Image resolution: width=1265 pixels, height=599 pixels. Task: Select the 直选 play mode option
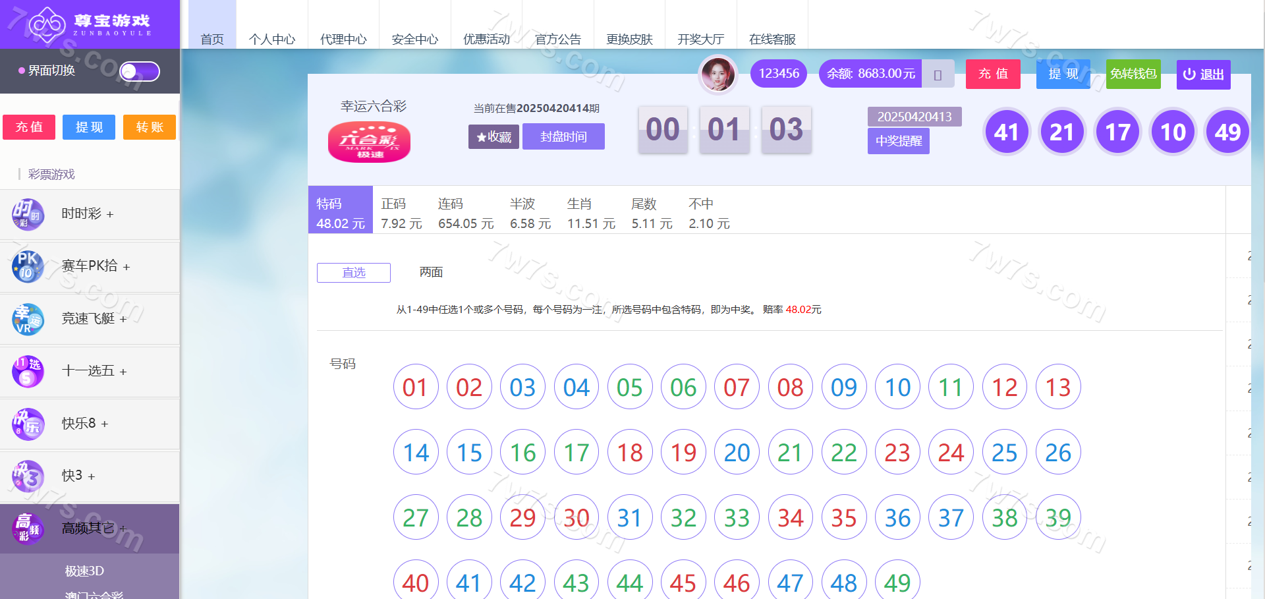354,273
